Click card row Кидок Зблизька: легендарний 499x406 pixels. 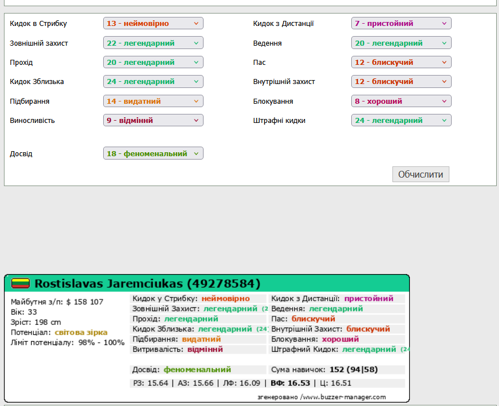click(x=198, y=329)
